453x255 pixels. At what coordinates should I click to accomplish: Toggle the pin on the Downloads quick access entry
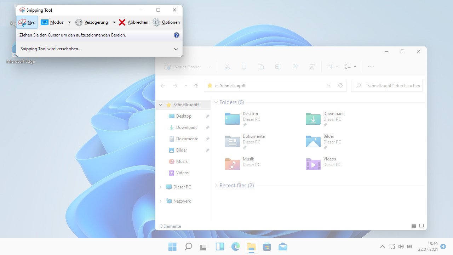(208, 127)
